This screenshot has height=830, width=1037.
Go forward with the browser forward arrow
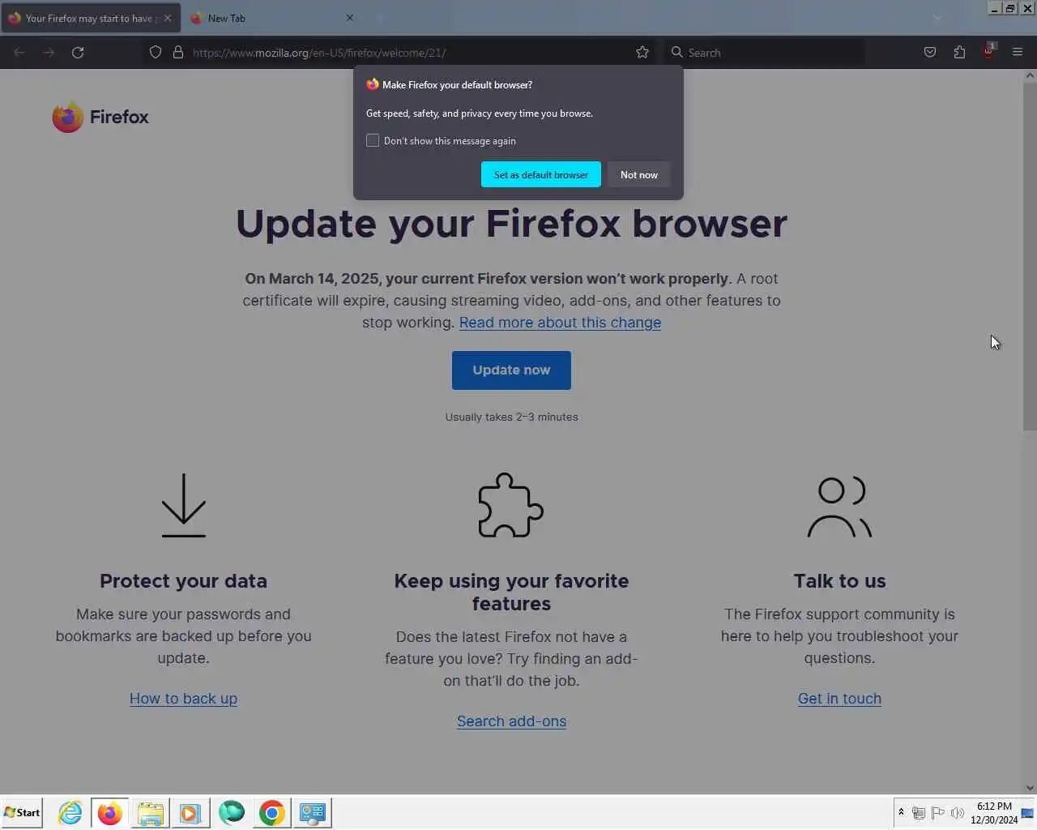pos(49,53)
